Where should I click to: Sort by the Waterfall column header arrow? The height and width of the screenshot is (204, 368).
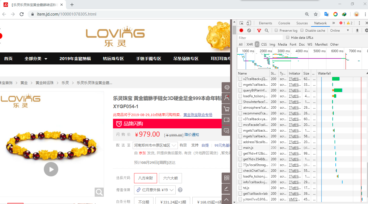point(367,73)
